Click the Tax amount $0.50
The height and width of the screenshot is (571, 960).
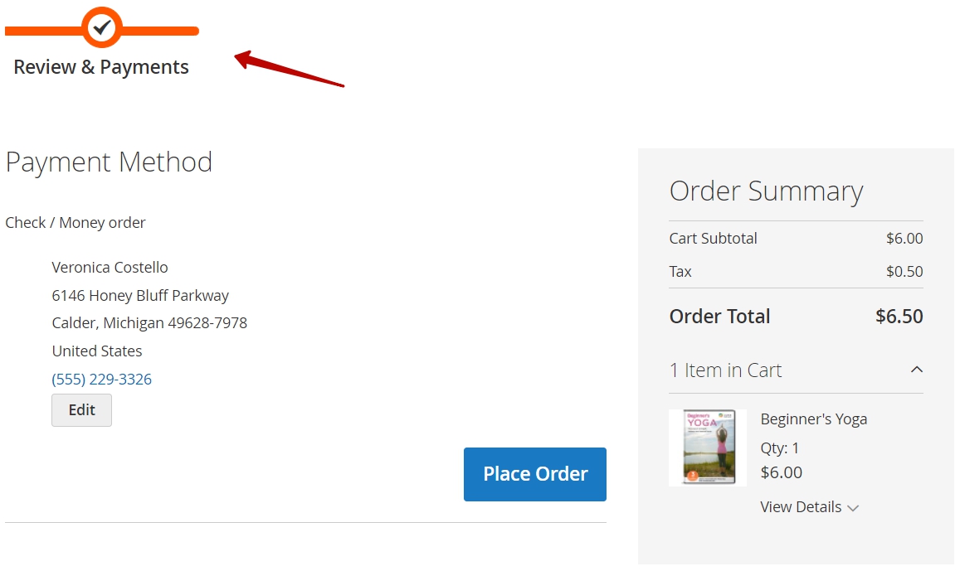coord(904,272)
